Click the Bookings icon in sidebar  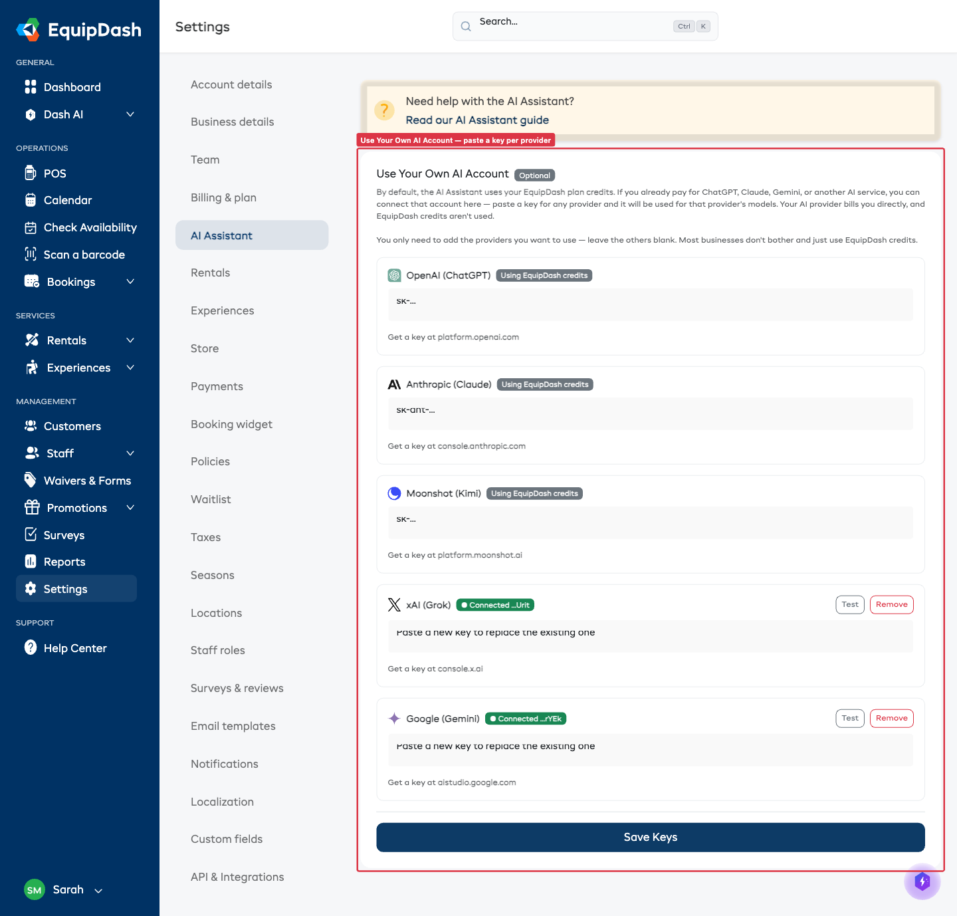point(32,281)
